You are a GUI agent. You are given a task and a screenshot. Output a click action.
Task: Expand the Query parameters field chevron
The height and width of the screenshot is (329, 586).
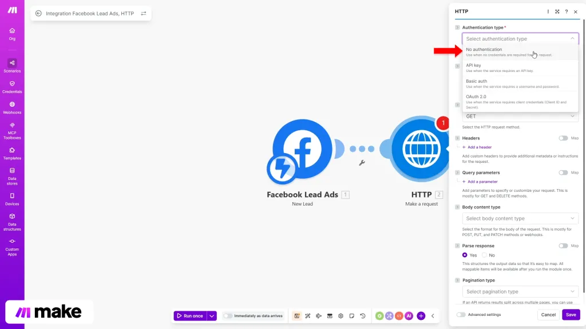[457, 172]
